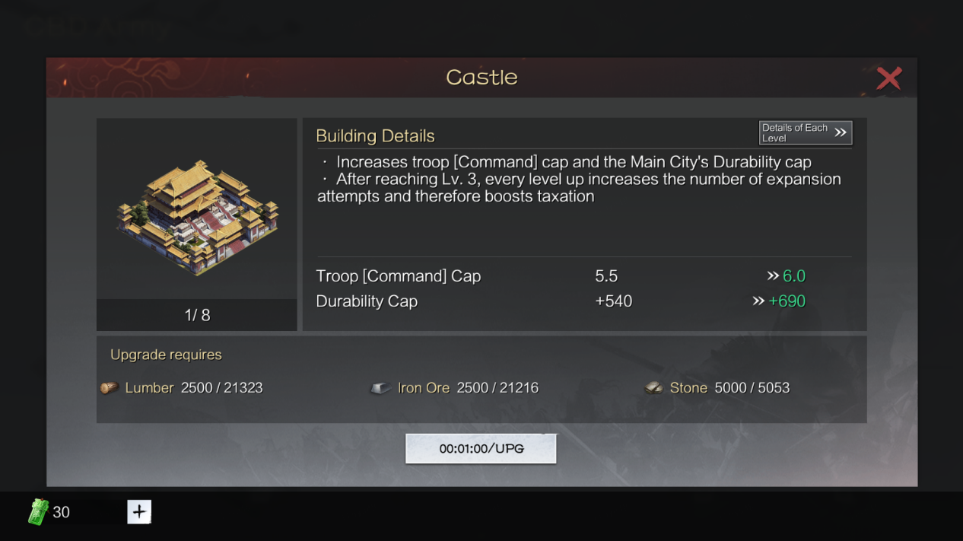Click the Stone 5000 / 5053 amount
The height and width of the screenshot is (541, 963).
(752, 388)
